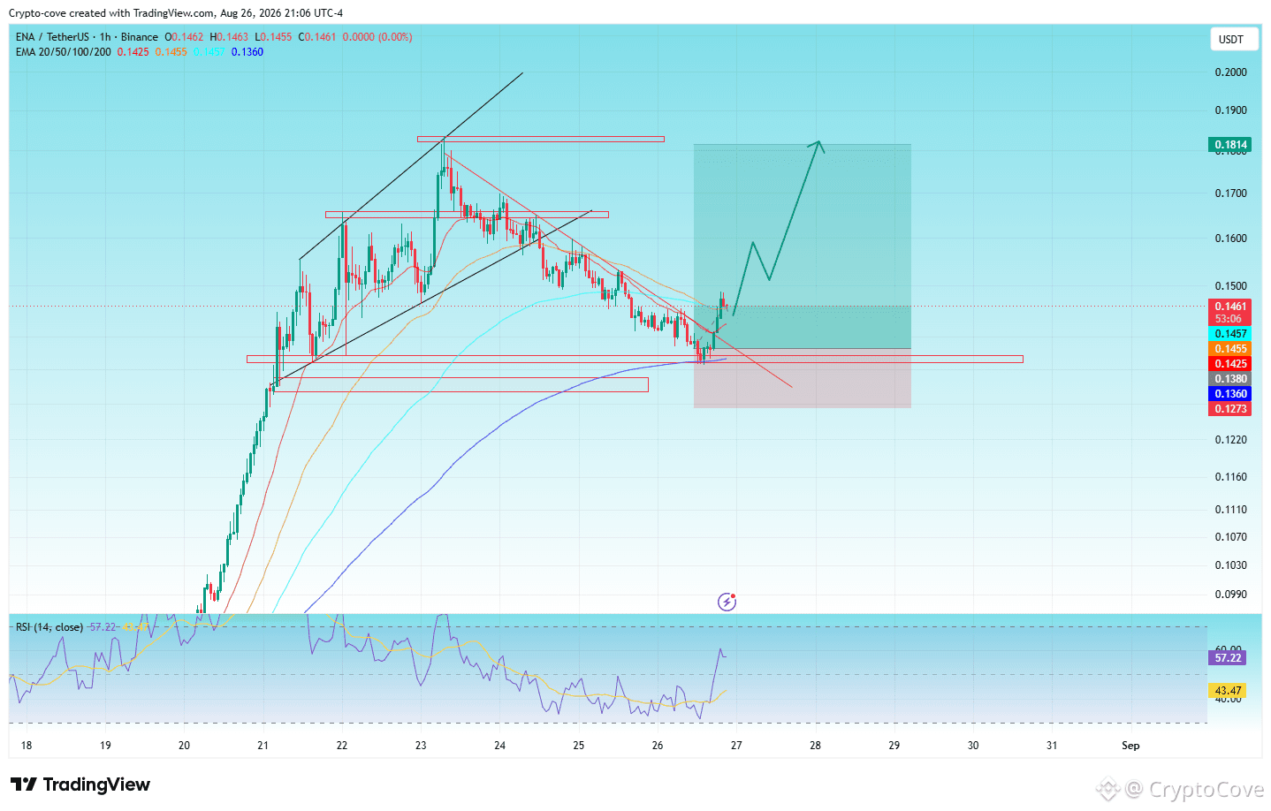
Task: Click the Sep label on time axis
Action: coord(1130,746)
